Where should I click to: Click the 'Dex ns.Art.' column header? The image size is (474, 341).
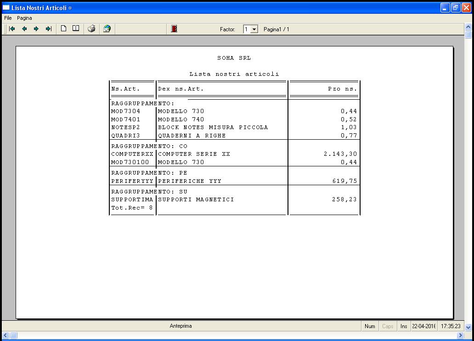(x=181, y=89)
